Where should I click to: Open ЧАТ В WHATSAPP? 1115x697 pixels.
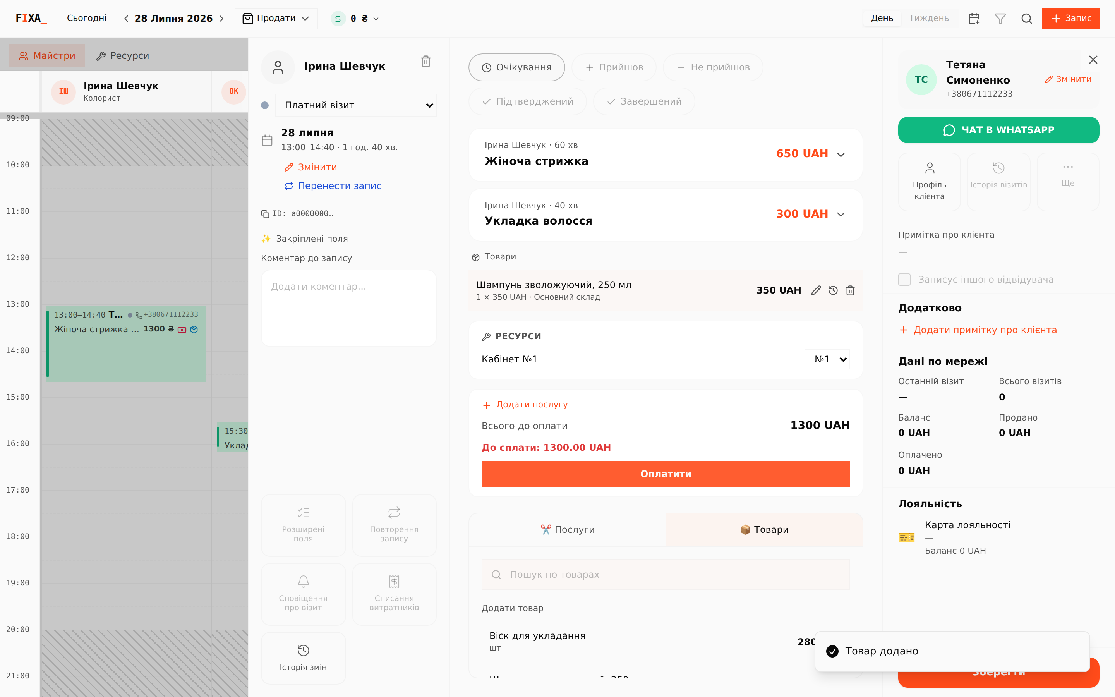pyautogui.click(x=998, y=130)
